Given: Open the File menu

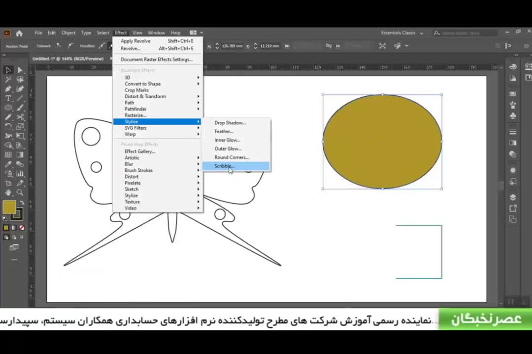Looking at the screenshot, I should click(38, 33).
